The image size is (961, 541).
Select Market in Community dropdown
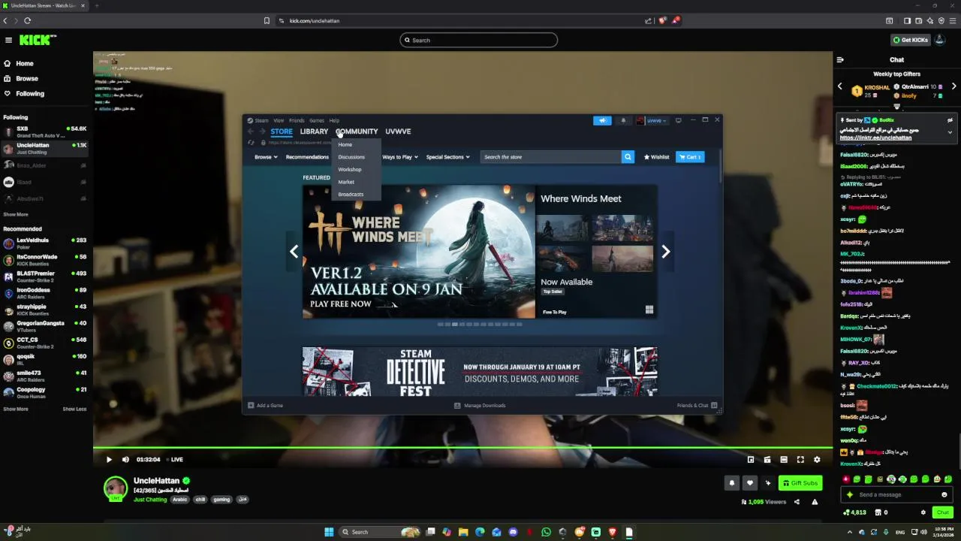click(x=346, y=182)
